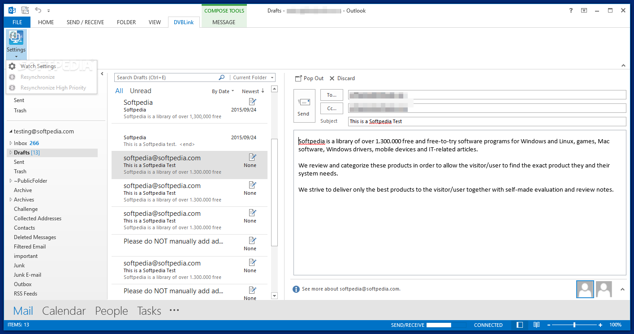Collapse the folder pane with the arrow
This screenshot has height=334, width=634.
coord(102,74)
